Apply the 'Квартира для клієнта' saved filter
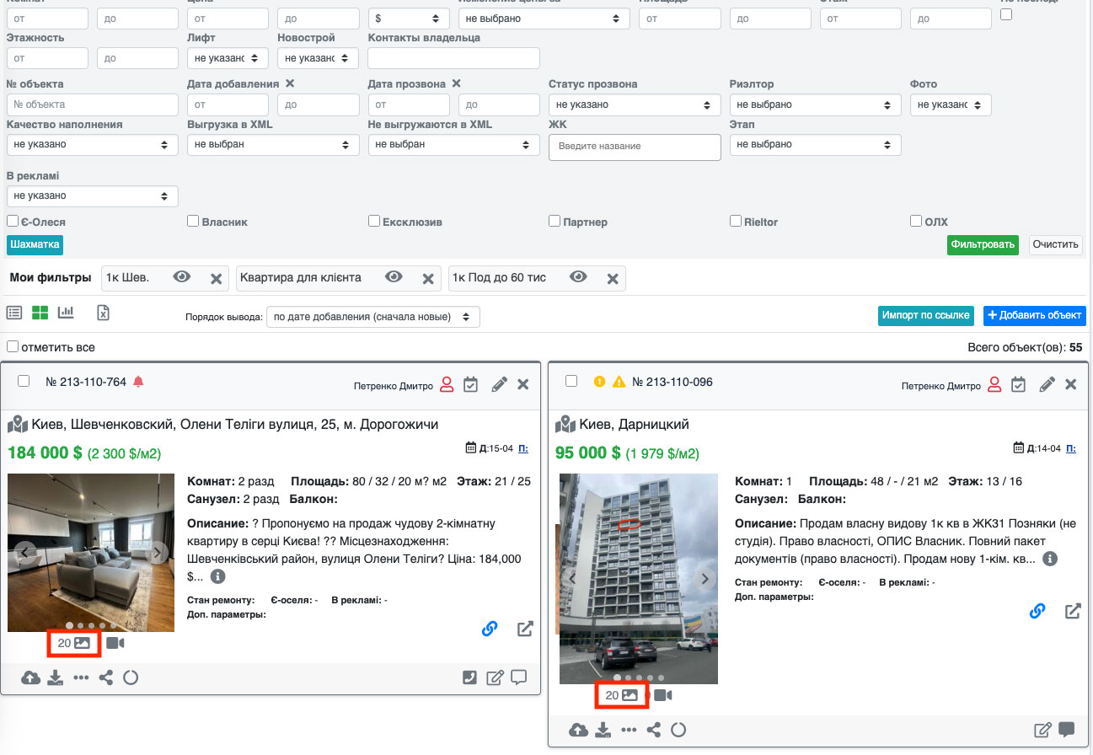Screen dimensions: 1093x755 coord(301,277)
